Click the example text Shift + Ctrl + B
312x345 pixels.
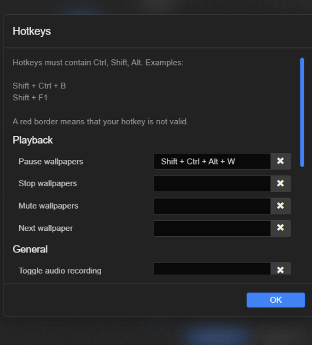pos(39,86)
